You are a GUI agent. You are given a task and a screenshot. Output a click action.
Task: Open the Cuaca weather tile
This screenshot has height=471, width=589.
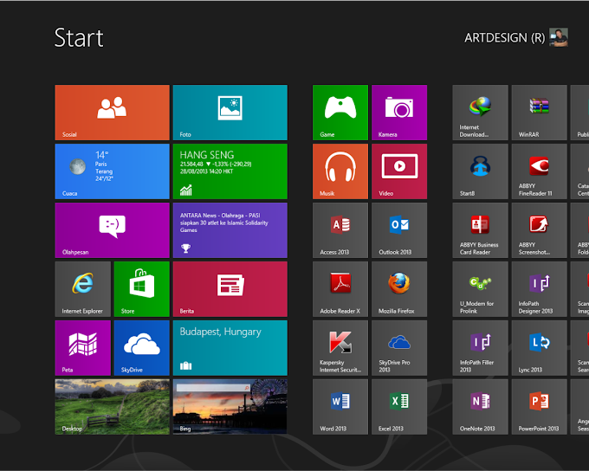pyautogui.click(x=112, y=171)
